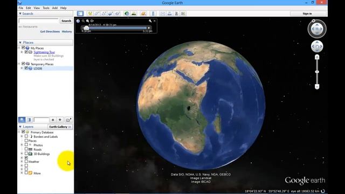Click the Record a Tour toolbar icon
Viewport: 345px width, 194px height.
pos(118,13)
